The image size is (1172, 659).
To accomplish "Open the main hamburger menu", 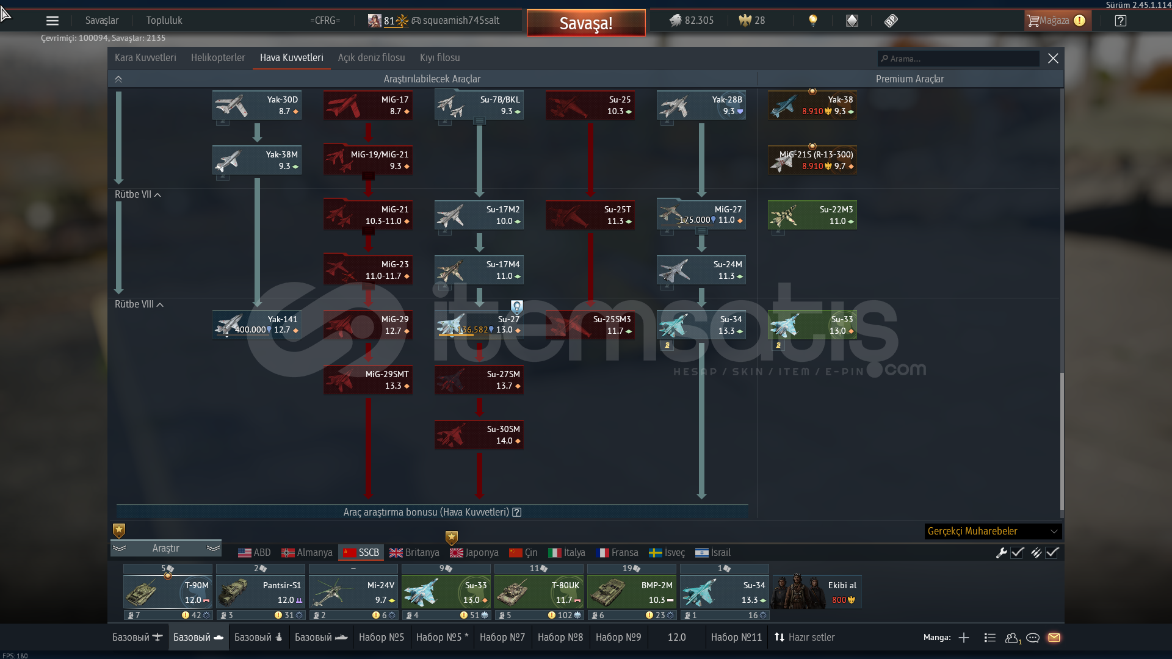I will click(52, 21).
